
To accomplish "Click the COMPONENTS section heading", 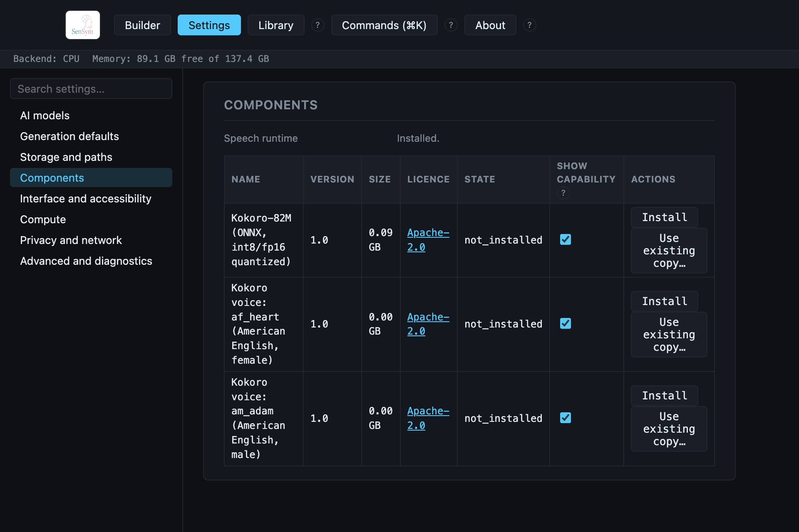I will 270,105.
